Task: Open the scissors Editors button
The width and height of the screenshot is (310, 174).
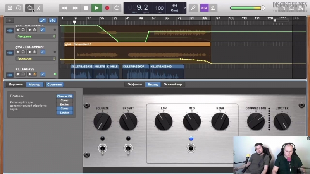Action: pyautogui.click(x=39, y=8)
